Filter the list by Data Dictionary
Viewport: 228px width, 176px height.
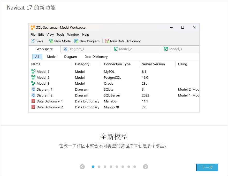tap(96, 57)
